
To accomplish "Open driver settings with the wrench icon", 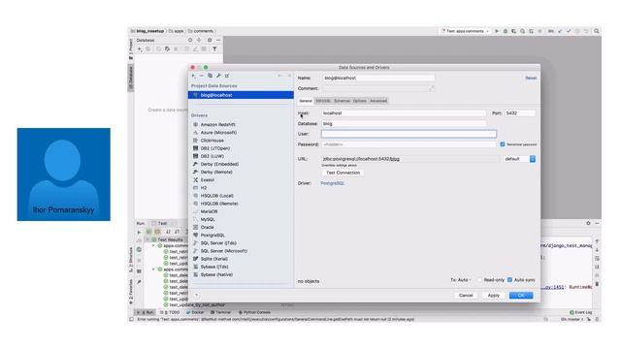I will [218, 76].
